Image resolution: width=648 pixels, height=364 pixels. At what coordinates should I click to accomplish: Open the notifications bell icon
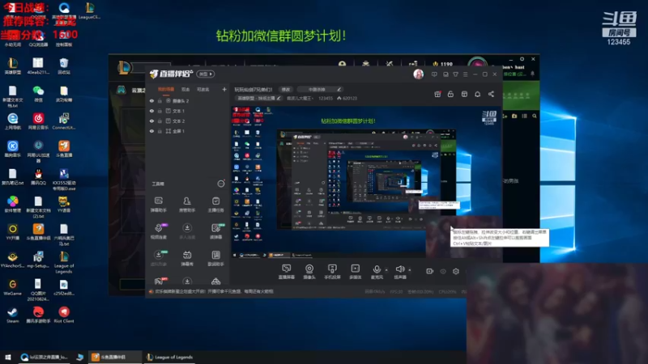tap(477, 94)
